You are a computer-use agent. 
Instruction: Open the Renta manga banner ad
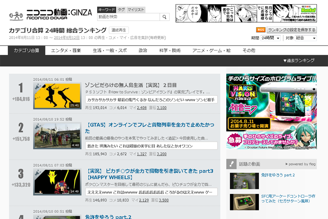(246, 13)
